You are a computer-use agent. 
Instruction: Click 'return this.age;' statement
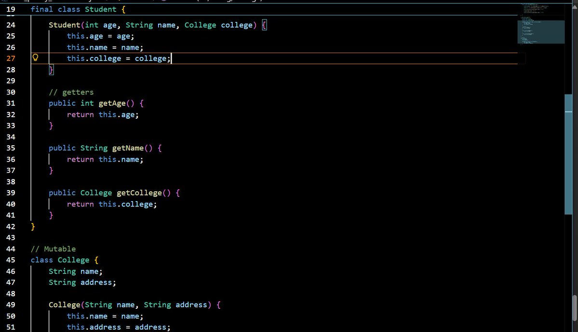click(x=103, y=115)
